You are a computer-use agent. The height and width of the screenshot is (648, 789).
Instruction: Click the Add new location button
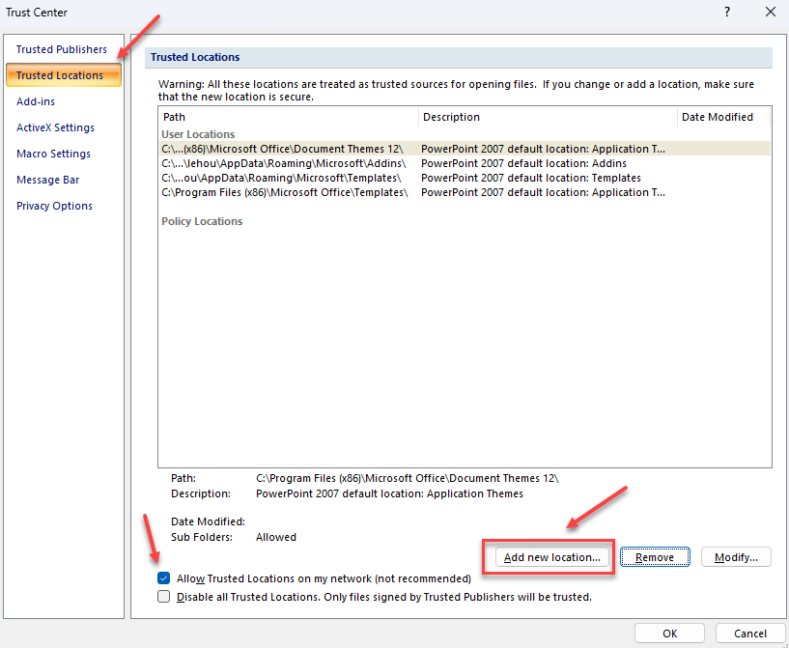[552, 557]
